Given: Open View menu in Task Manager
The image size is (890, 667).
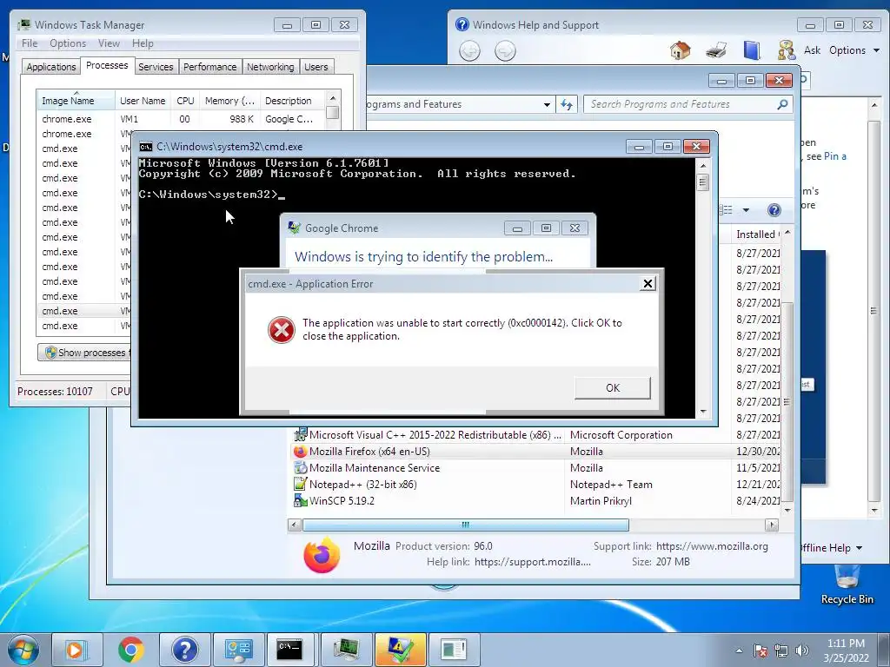Looking at the screenshot, I should [109, 43].
